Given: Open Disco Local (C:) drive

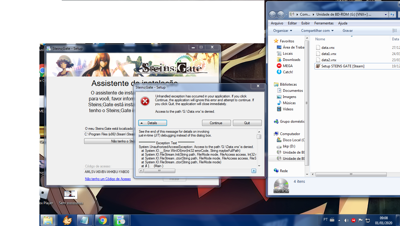Looking at the screenshot, I should (291, 140).
